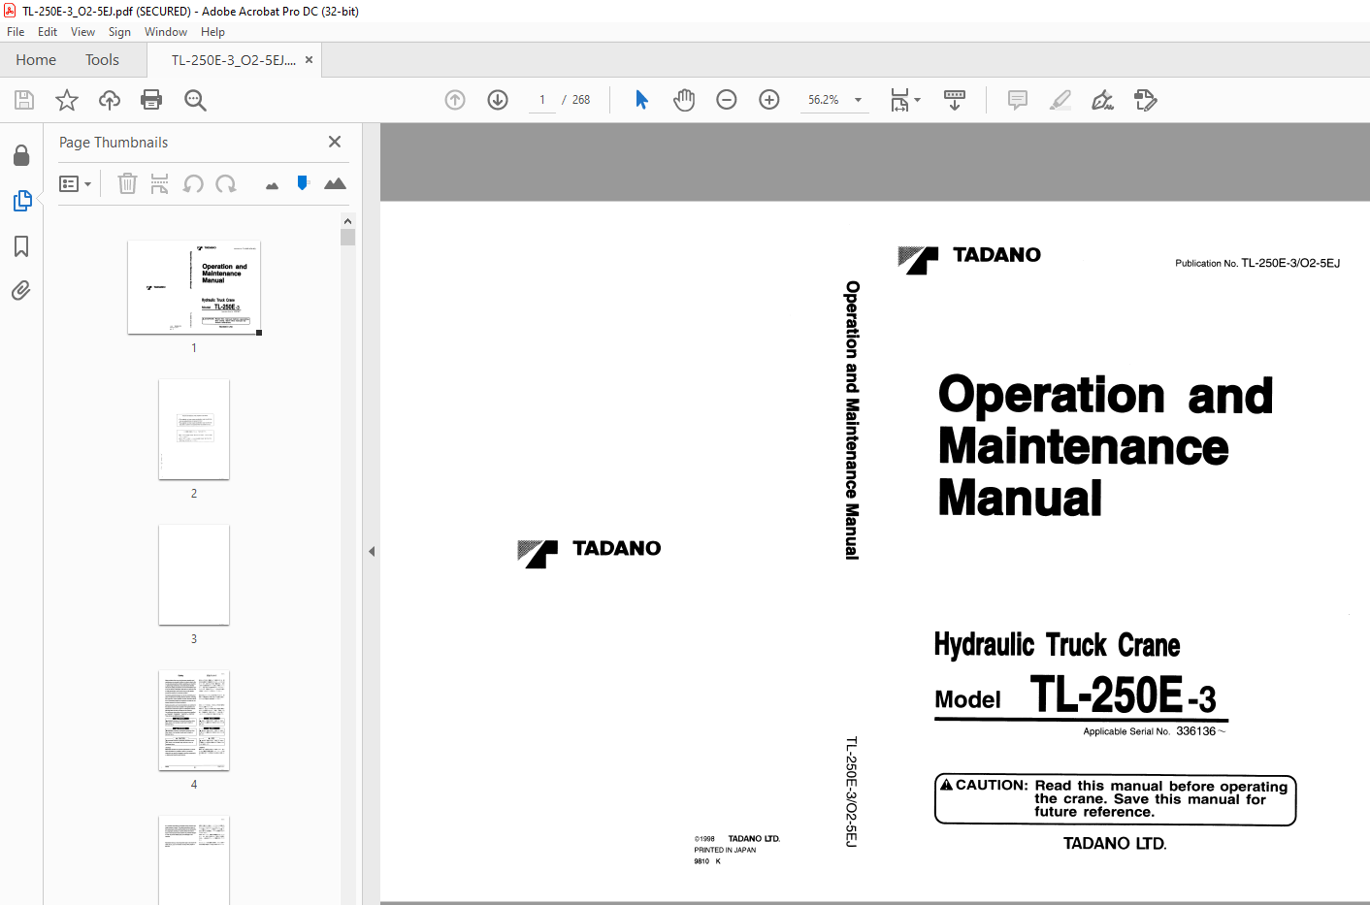Click the 'Page Thumbnails' panel title
Screen dimensions: 1370x905
[114, 143]
